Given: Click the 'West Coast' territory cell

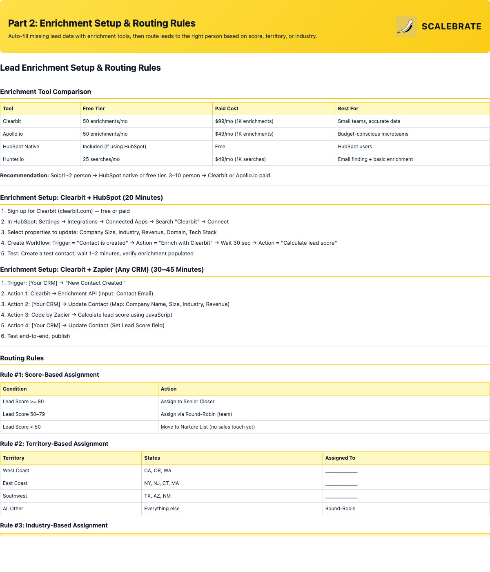Looking at the screenshot, I should [71, 471].
